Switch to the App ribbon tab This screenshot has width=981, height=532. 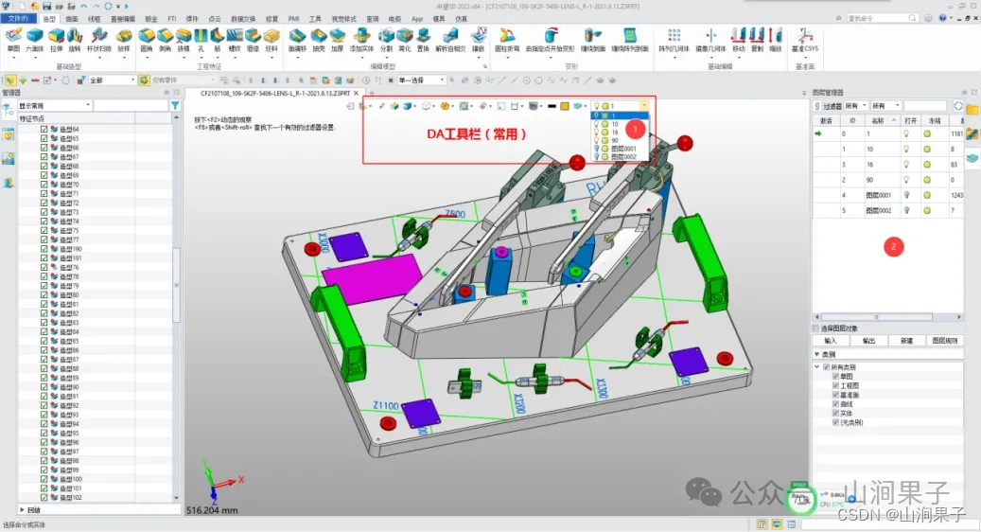click(416, 19)
